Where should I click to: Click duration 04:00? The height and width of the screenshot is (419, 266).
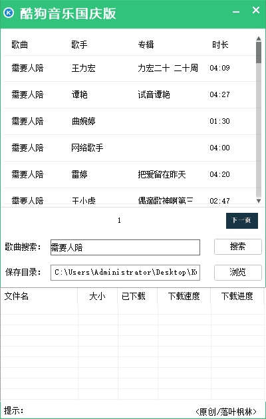pos(219,148)
